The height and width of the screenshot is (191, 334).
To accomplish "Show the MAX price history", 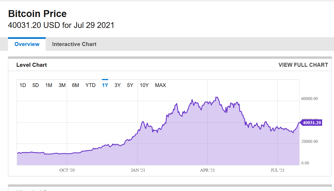I will 160,85.
